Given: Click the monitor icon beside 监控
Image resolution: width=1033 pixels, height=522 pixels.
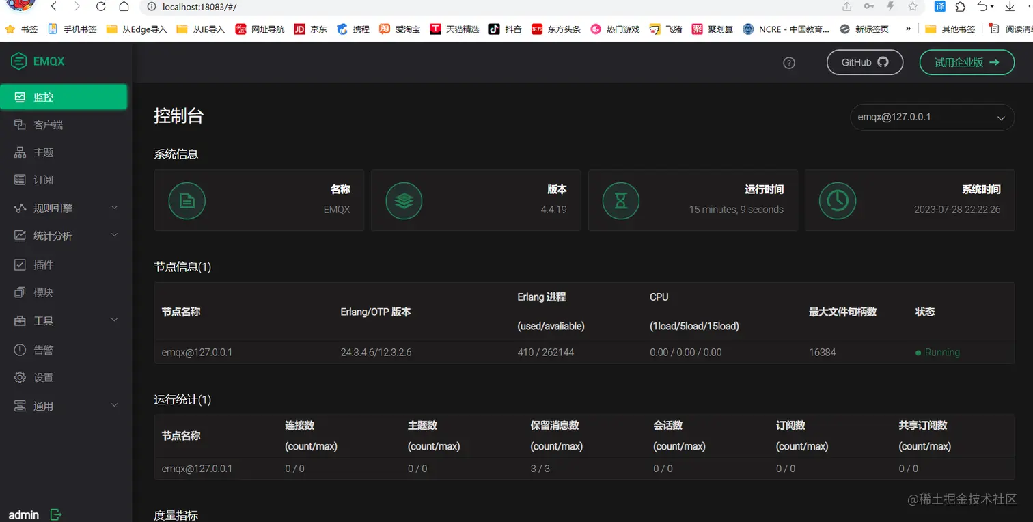Looking at the screenshot, I should 20,97.
